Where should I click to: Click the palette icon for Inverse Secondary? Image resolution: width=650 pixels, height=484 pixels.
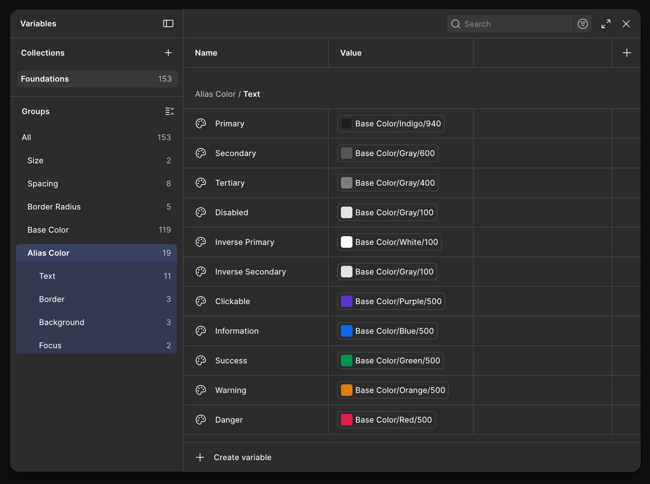pyautogui.click(x=201, y=272)
